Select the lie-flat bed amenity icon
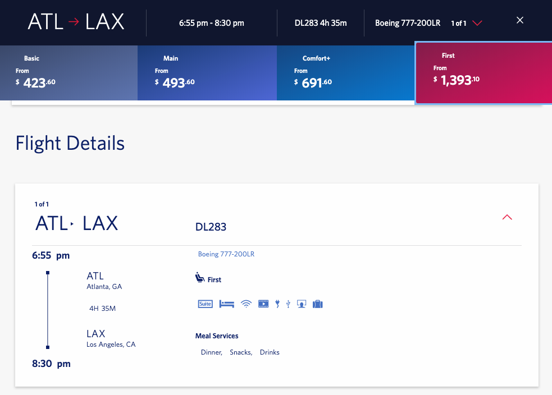552x395 pixels. 226,304
